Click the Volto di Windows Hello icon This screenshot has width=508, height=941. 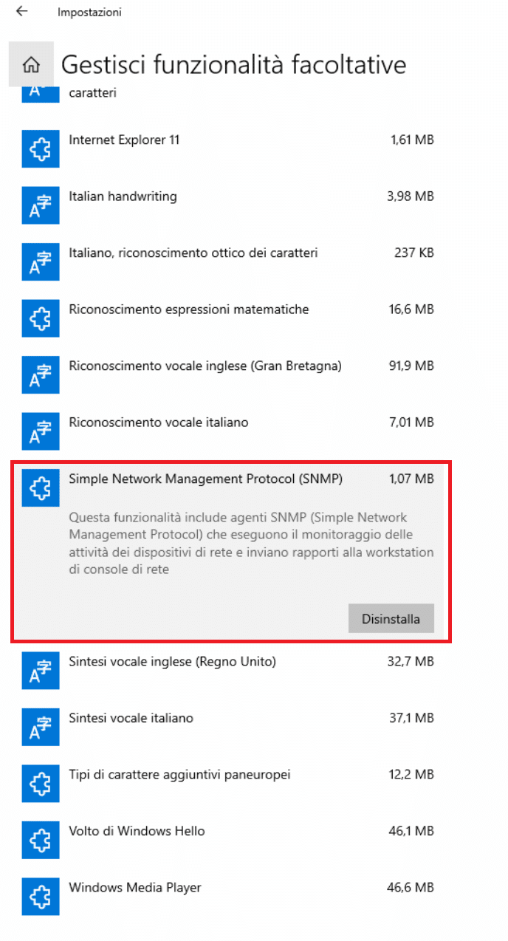[38, 840]
